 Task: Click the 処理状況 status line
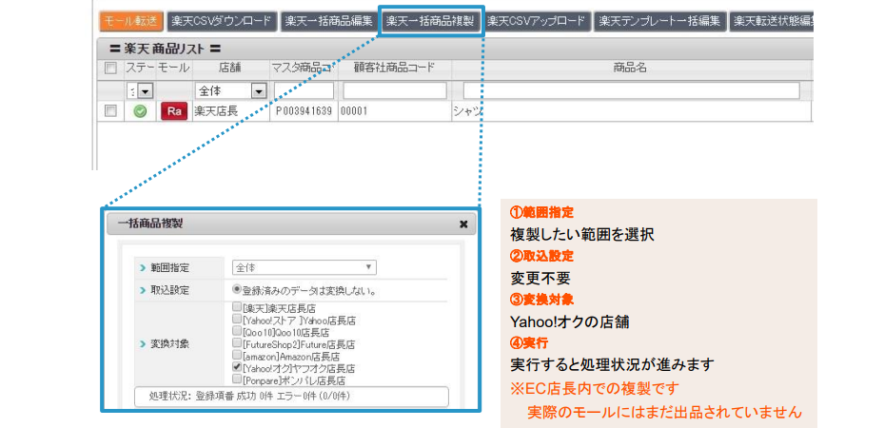coord(291,396)
